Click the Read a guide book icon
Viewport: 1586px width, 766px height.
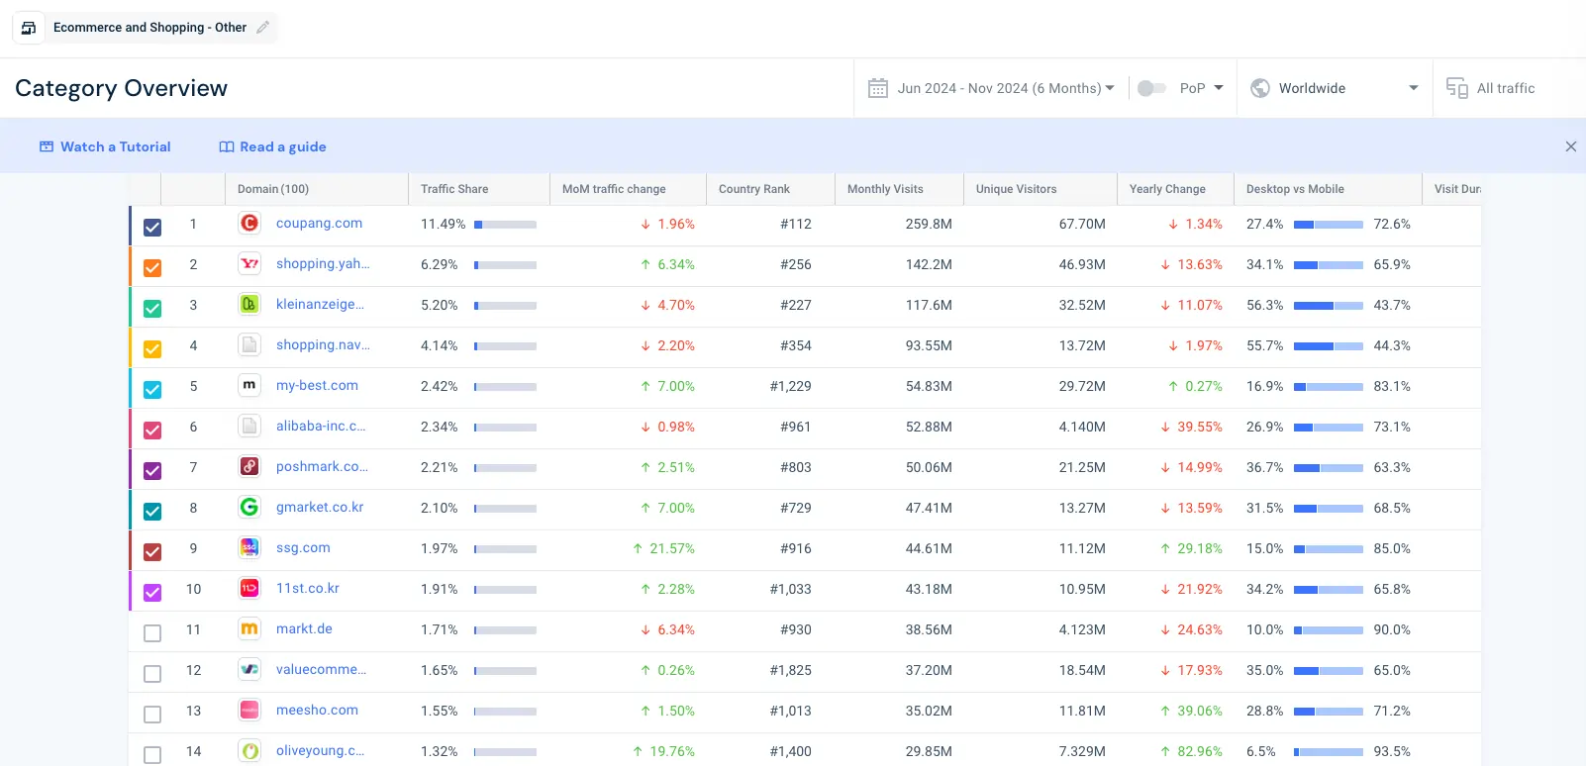[227, 146]
